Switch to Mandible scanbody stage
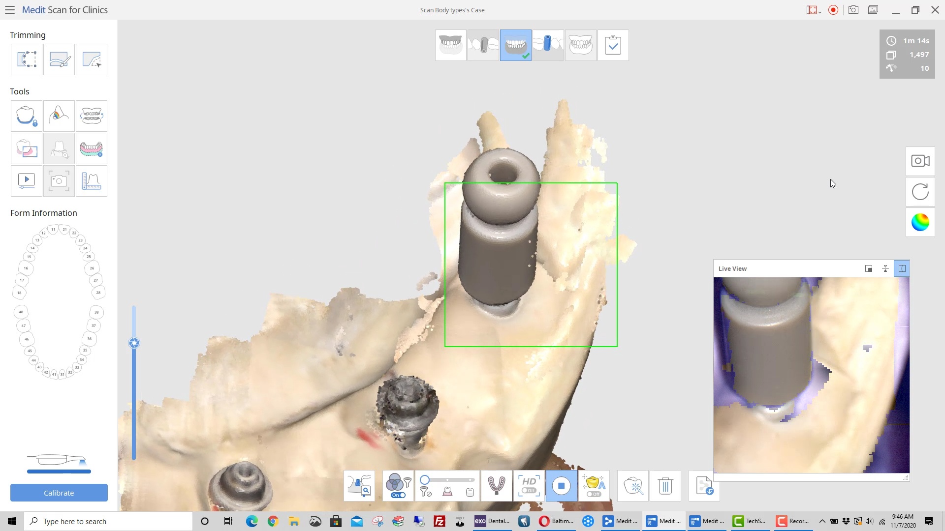945x531 pixels. tap(548, 45)
